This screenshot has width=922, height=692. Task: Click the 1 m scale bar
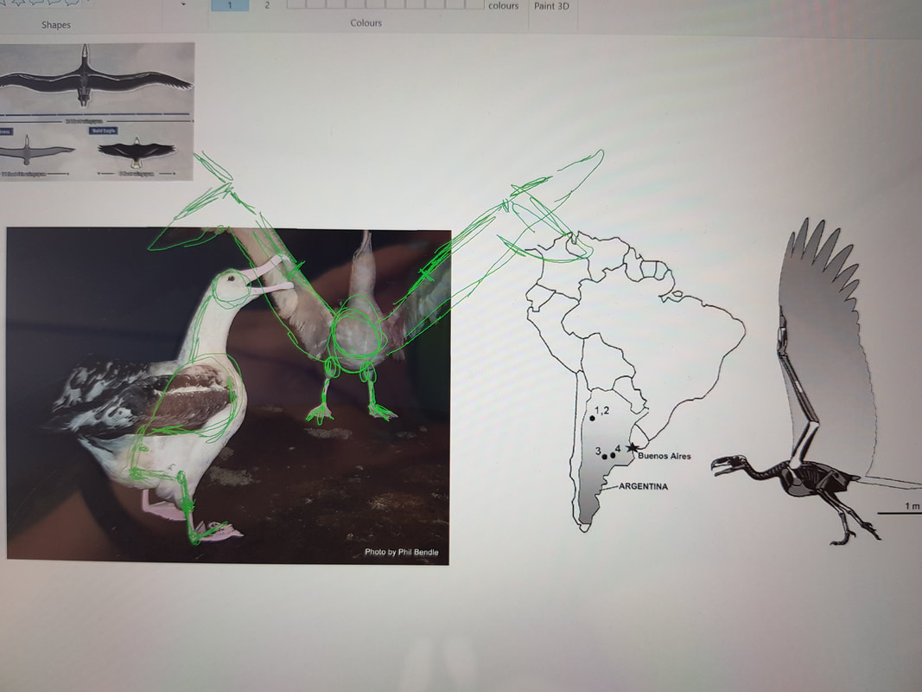click(x=900, y=512)
